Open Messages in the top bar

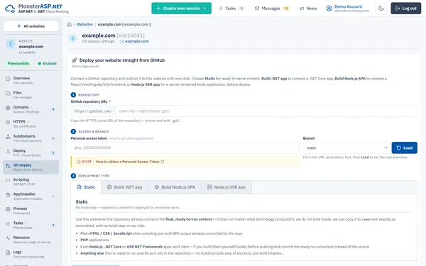pyautogui.click(x=272, y=9)
